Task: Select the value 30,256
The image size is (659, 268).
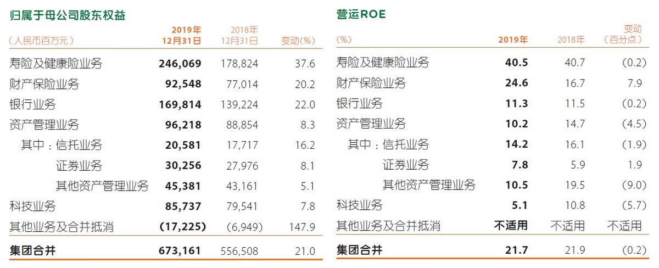Action: [x=183, y=165]
